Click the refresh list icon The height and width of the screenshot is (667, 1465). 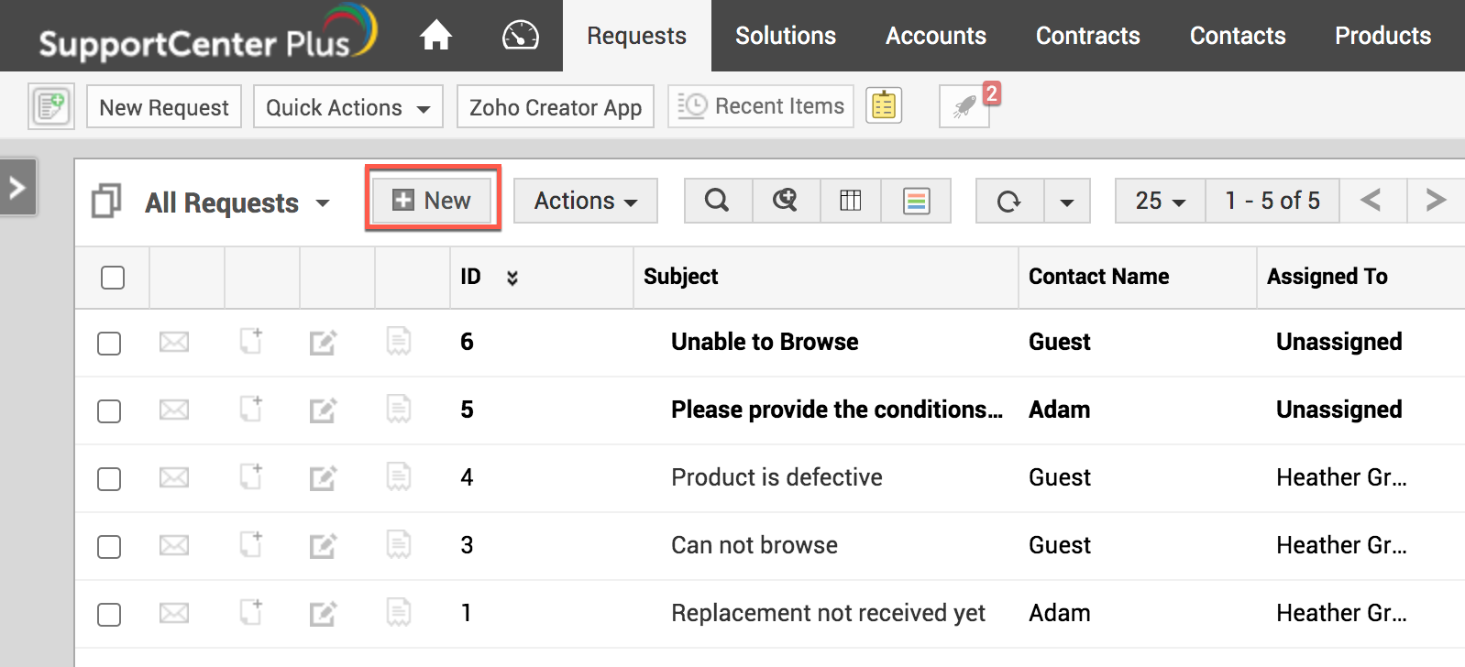coord(1008,201)
